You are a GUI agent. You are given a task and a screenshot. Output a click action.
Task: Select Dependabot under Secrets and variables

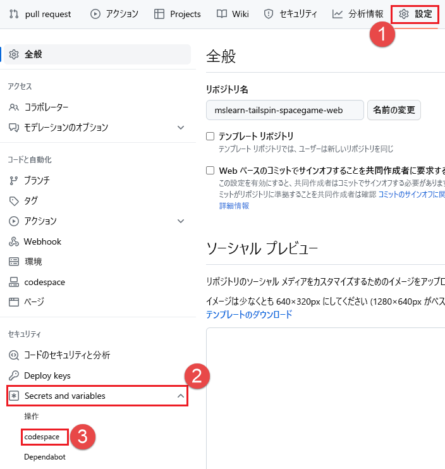45,457
